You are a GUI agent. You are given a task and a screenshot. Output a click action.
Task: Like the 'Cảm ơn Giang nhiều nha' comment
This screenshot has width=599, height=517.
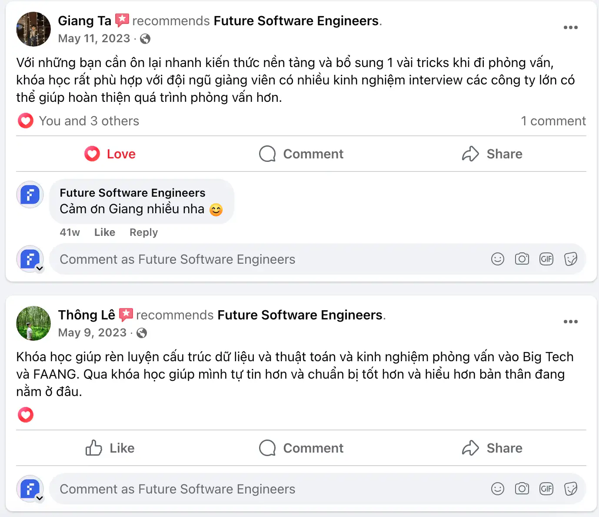pyautogui.click(x=105, y=232)
